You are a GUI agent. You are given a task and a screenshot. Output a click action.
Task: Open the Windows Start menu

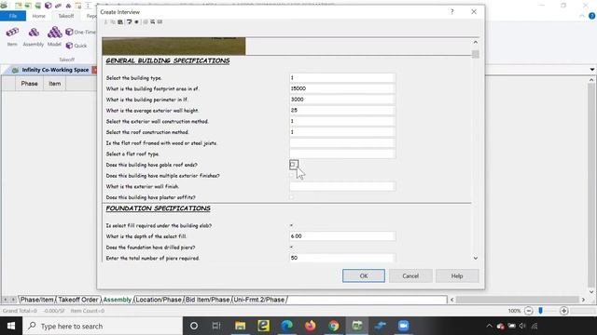coord(11,326)
